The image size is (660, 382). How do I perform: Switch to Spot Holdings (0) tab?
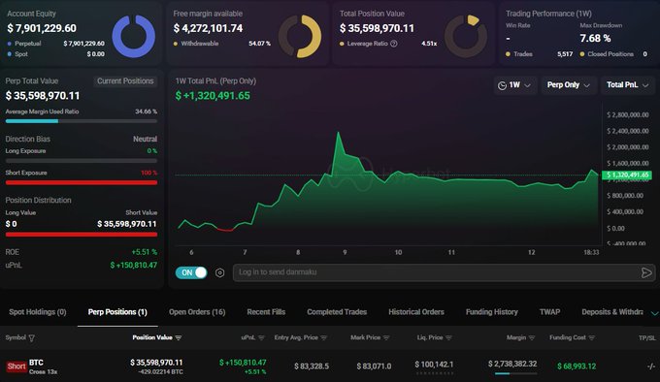tap(38, 312)
